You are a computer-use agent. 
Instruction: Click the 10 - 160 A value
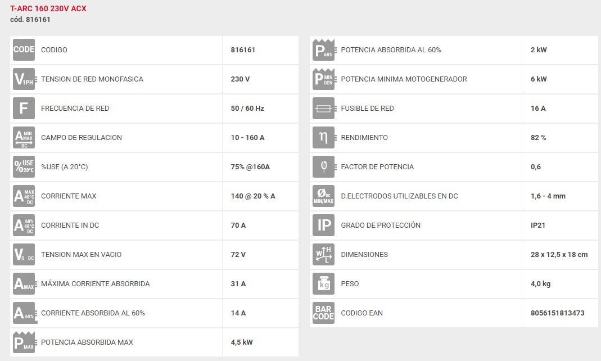pyautogui.click(x=247, y=138)
